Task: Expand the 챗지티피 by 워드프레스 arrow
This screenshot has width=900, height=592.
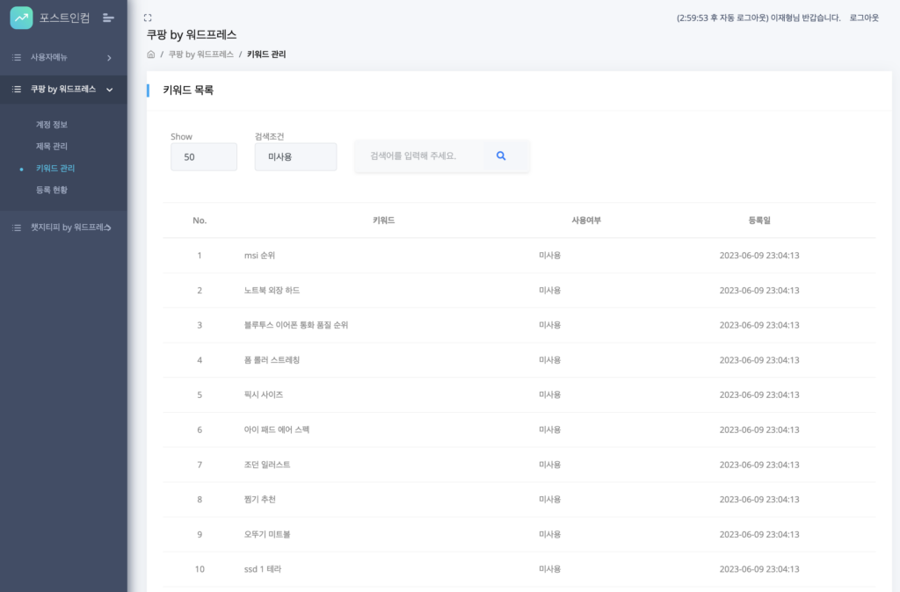Action: [x=107, y=227]
